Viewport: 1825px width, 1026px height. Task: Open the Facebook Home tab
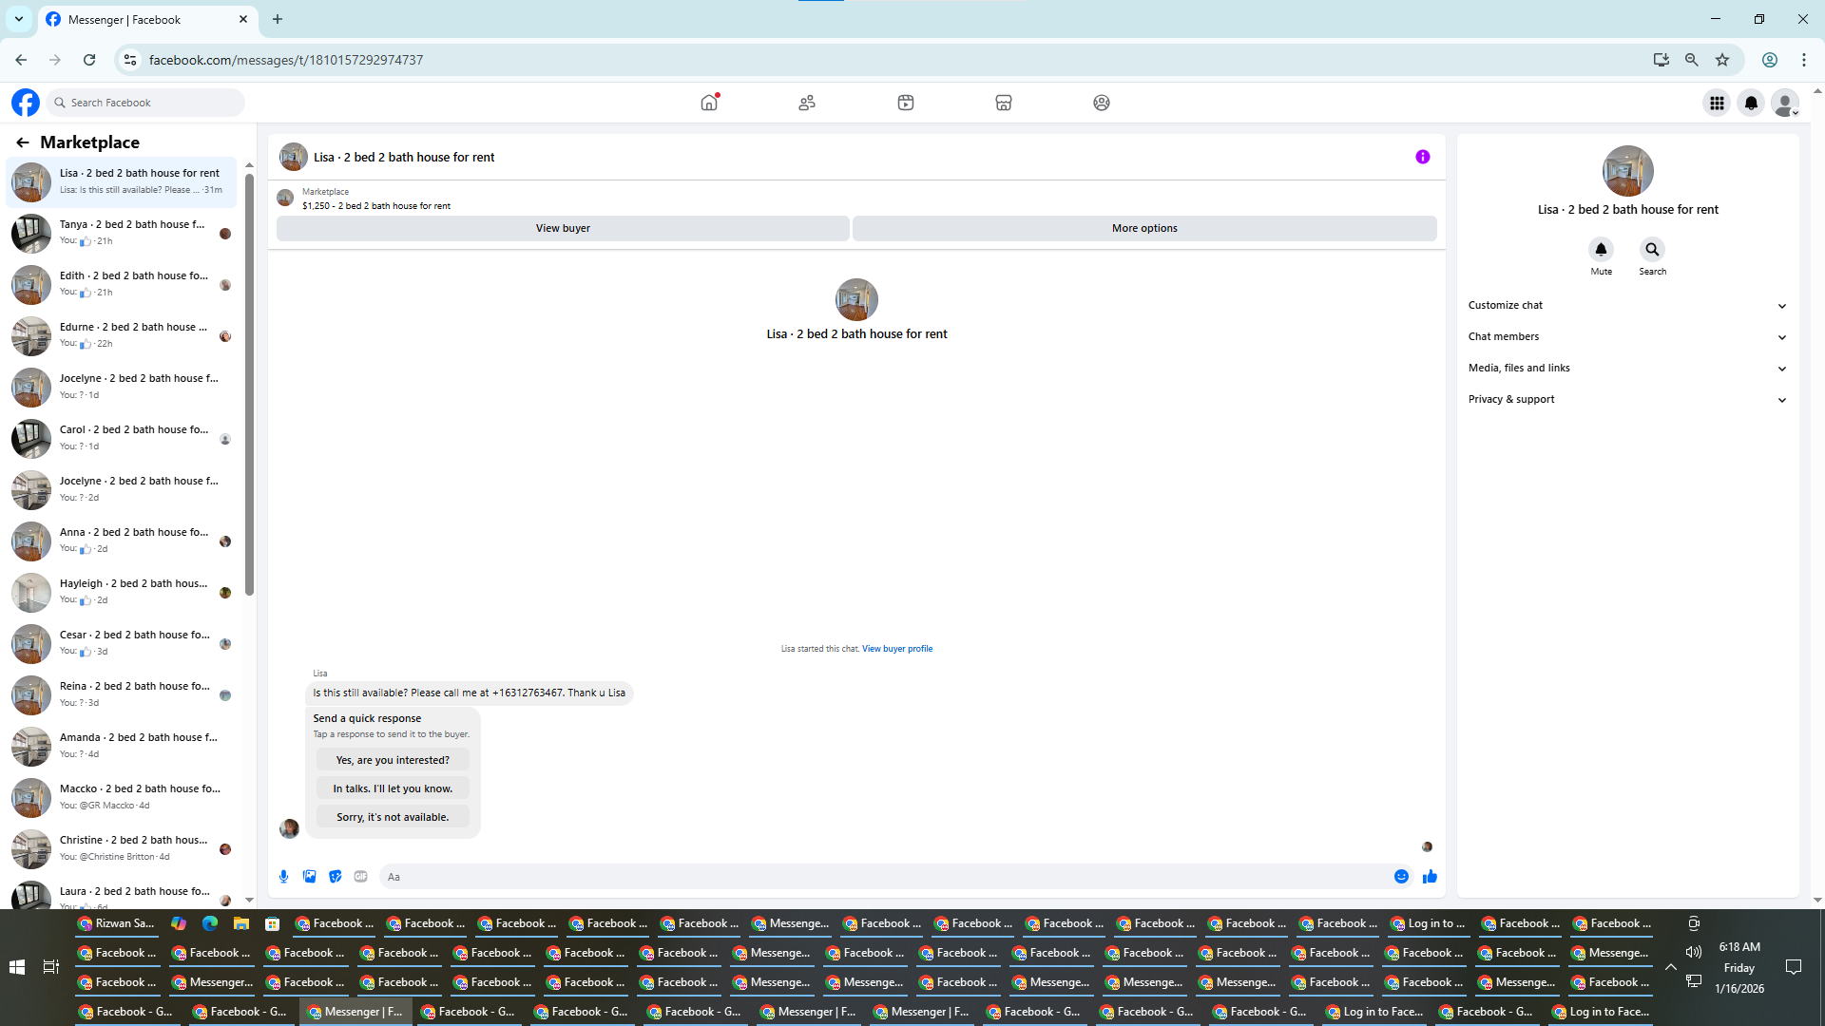click(709, 103)
